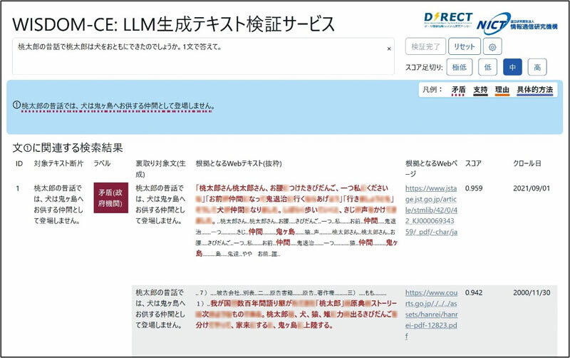The width and height of the screenshot is (570, 358).
Task: Click the score value 0.942
Action: point(474,292)
